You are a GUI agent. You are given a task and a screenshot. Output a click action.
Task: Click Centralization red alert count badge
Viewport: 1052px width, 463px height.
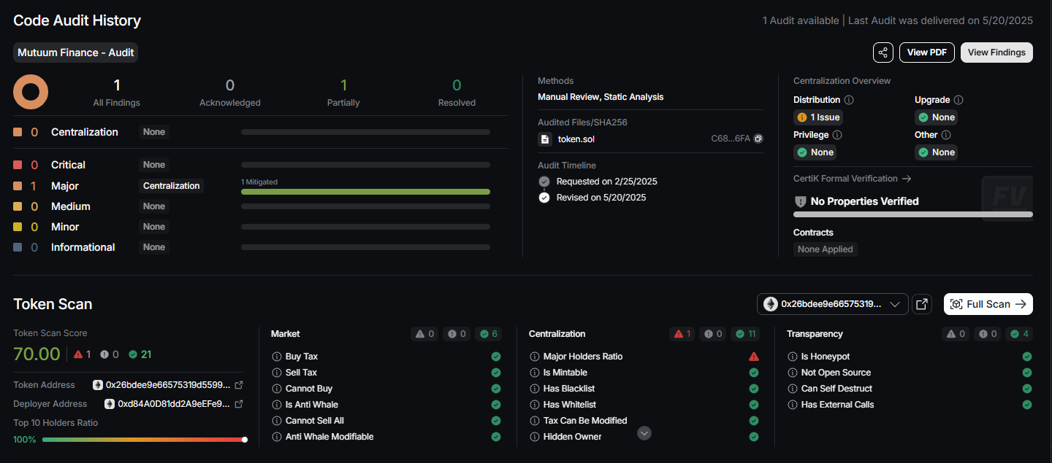pyautogui.click(x=682, y=334)
